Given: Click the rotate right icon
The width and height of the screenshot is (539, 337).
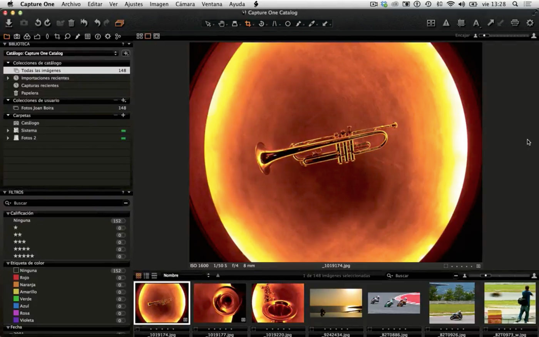Looking at the screenshot, I should (x=47, y=23).
